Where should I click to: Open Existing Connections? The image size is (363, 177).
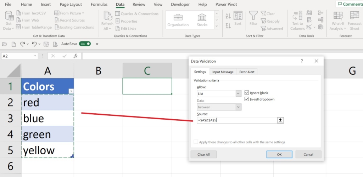click(74, 27)
